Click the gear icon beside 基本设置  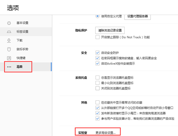[9, 23]
